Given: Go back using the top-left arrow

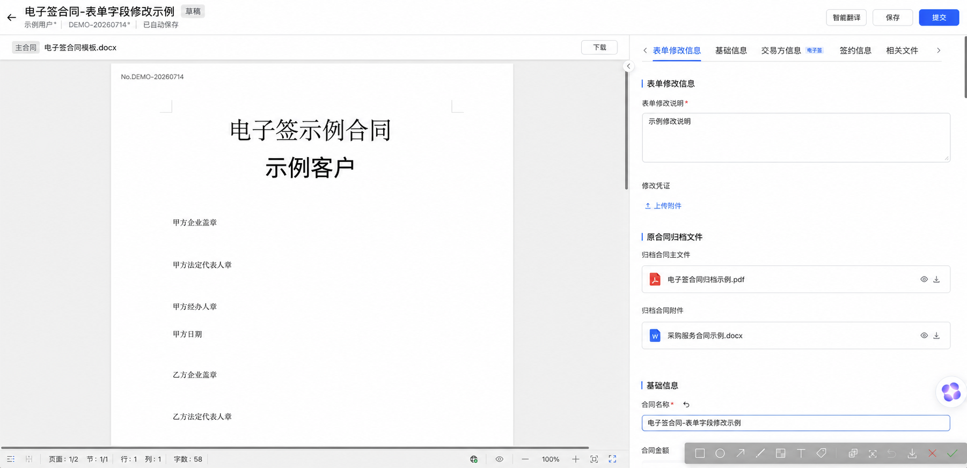Looking at the screenshot, I should tap(11, 18).
